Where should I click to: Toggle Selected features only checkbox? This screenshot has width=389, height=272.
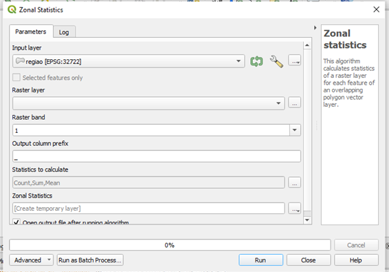coord(16,77)
